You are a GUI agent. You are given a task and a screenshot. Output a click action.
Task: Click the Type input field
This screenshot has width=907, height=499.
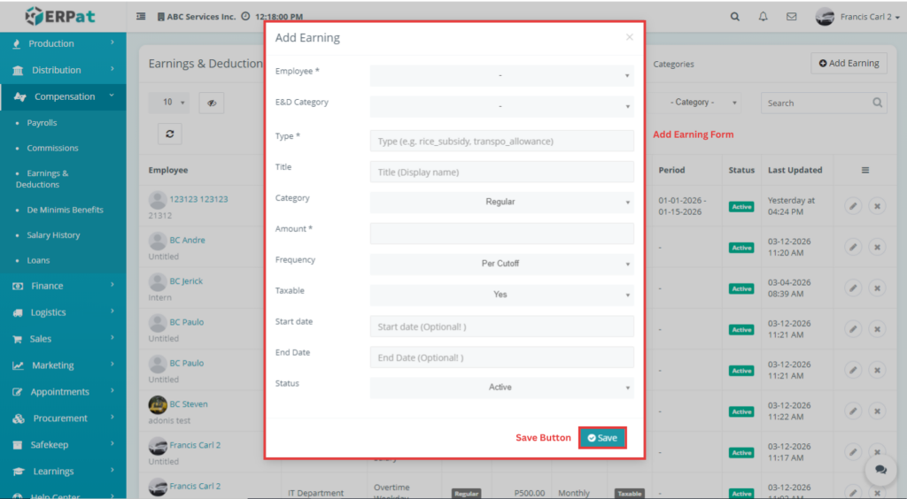click(x=501, y=141)
